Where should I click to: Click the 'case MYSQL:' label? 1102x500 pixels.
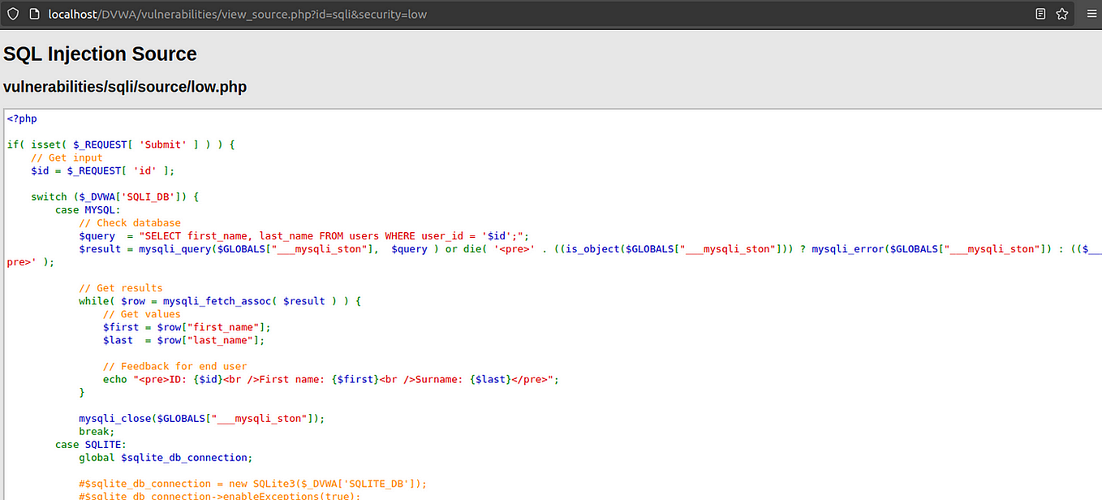tap(88, 209)
